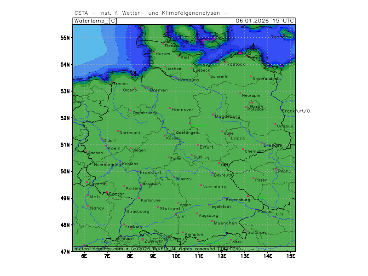
Task: Click the Schwerin city marker
Action: tap(208, 74)
